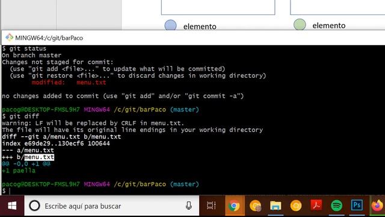Click the highlighted 'menu.txt' in diff output
Screen dimensions: 385x217
(x=39, y=157)
